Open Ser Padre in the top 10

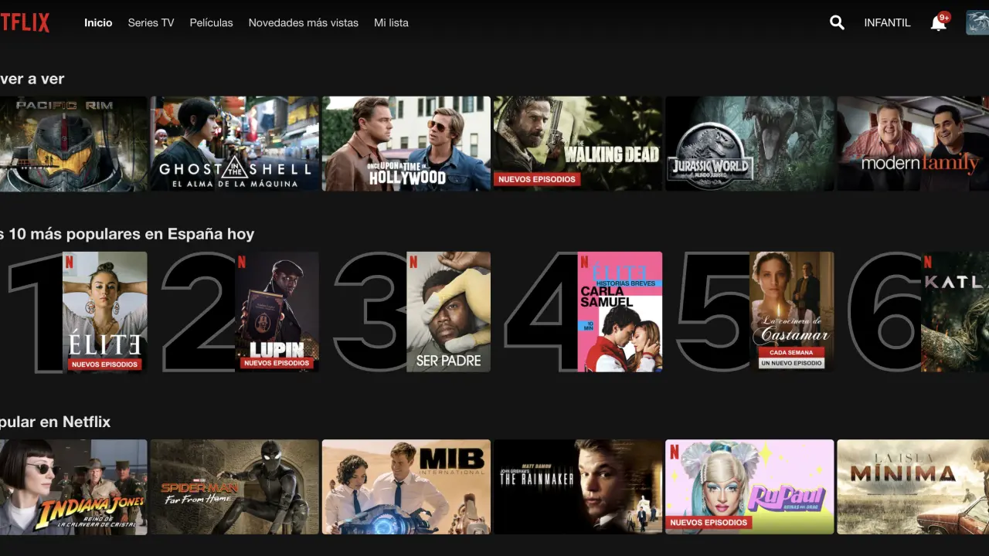[448, 312]
